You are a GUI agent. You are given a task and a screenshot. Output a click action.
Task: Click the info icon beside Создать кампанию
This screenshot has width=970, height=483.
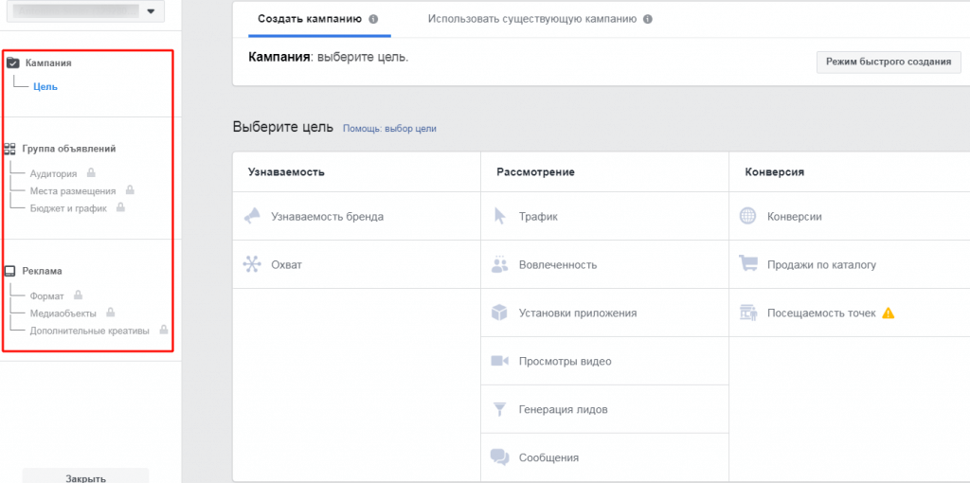(373, 19)
